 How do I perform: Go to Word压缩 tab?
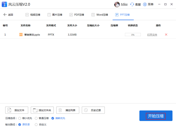[99, 15]
